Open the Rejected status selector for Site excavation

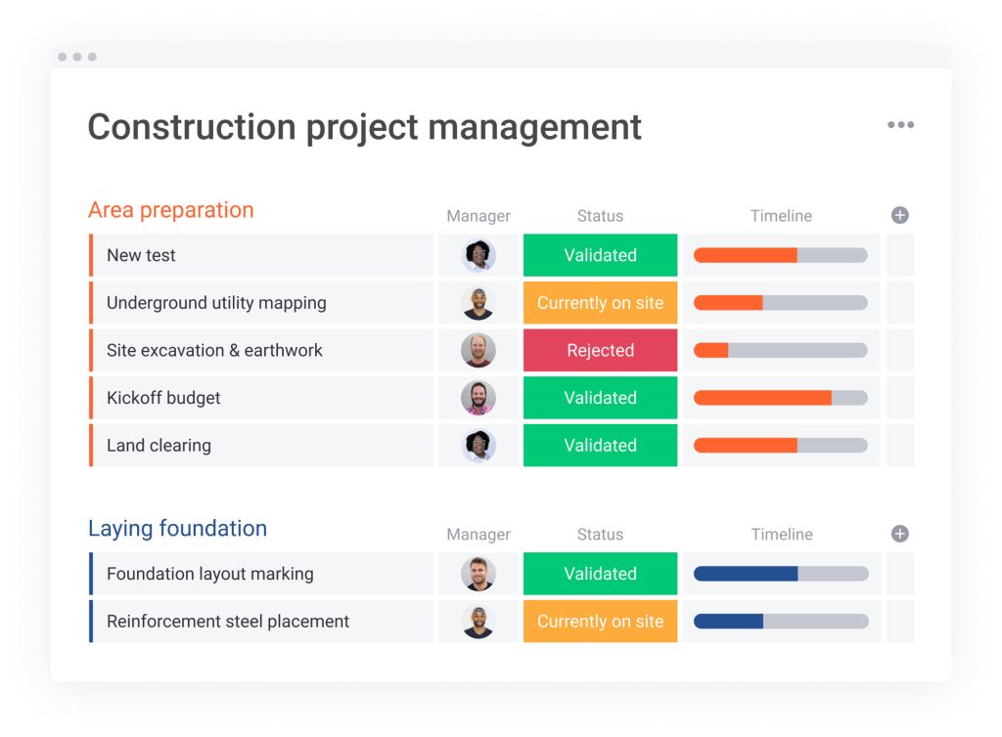(x=600, y=350)
